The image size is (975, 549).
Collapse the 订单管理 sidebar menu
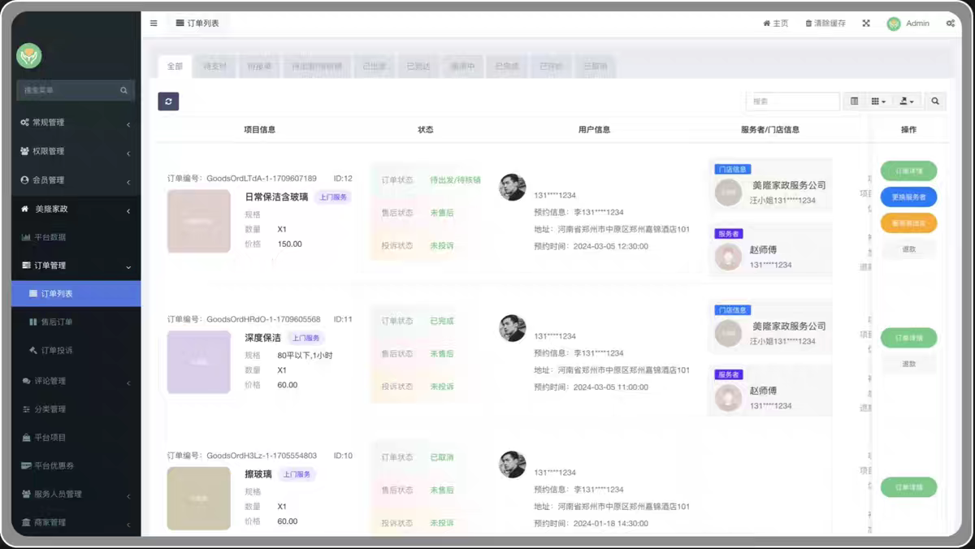(x=76, y=266)
